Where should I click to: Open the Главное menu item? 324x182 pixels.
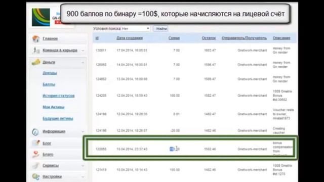(x=50, y=38)
